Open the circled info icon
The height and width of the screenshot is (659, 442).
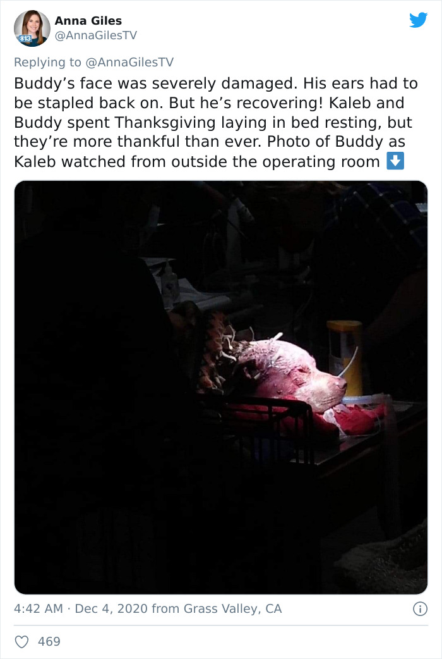point(420,608)
